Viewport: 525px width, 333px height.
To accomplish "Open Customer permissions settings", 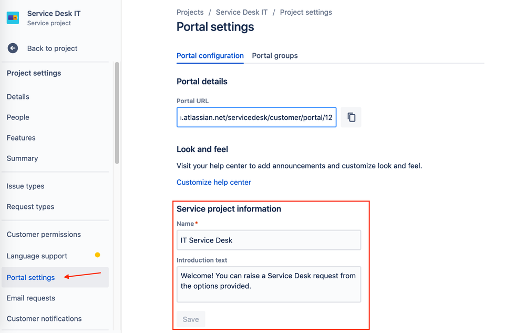I will click(44, 235).
